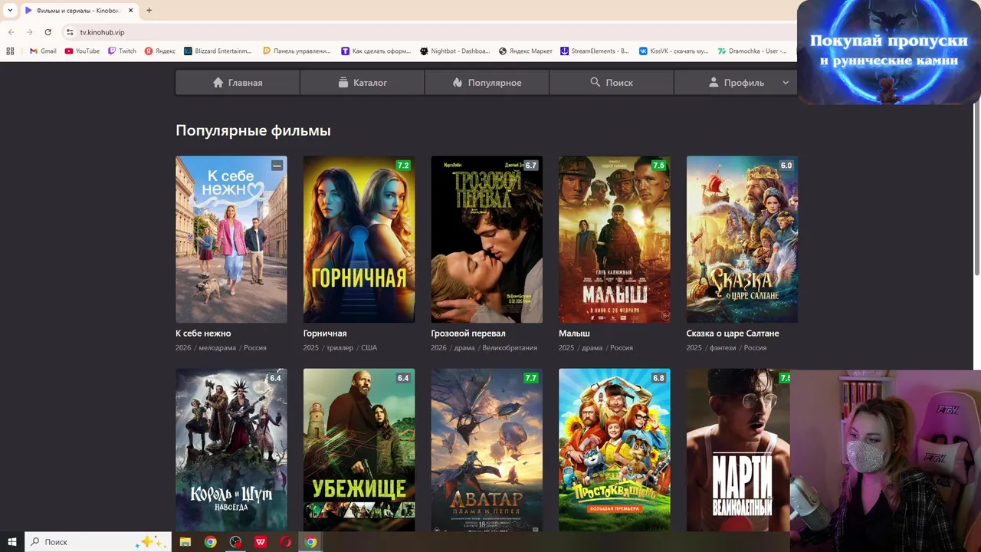This screenshot has width=981, height=552.
Task: Click the триллер genre under Горничная
Action: click(340, 348)
